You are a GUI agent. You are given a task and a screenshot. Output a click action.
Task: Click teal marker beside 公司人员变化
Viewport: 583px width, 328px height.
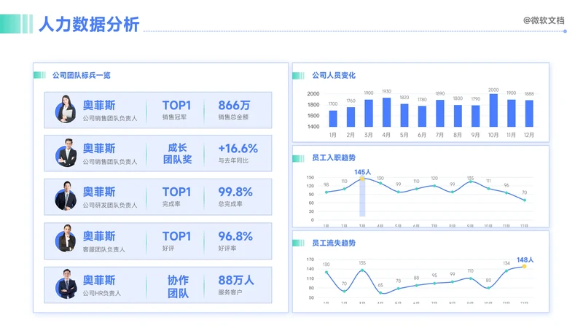point(295,75)
